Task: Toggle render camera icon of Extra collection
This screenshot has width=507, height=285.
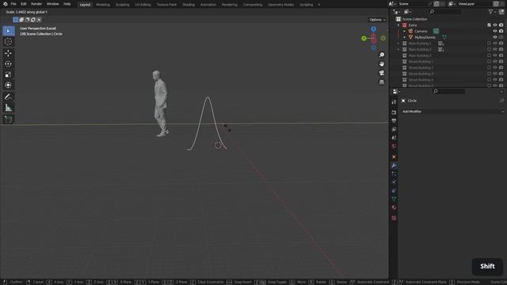Action: tap(501, 25)
